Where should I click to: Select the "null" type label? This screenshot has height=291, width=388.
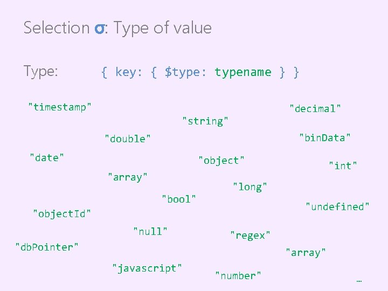(150, 231)
